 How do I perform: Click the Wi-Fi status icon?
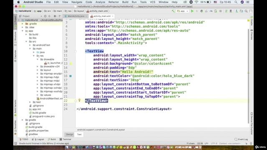pos(196,2)
